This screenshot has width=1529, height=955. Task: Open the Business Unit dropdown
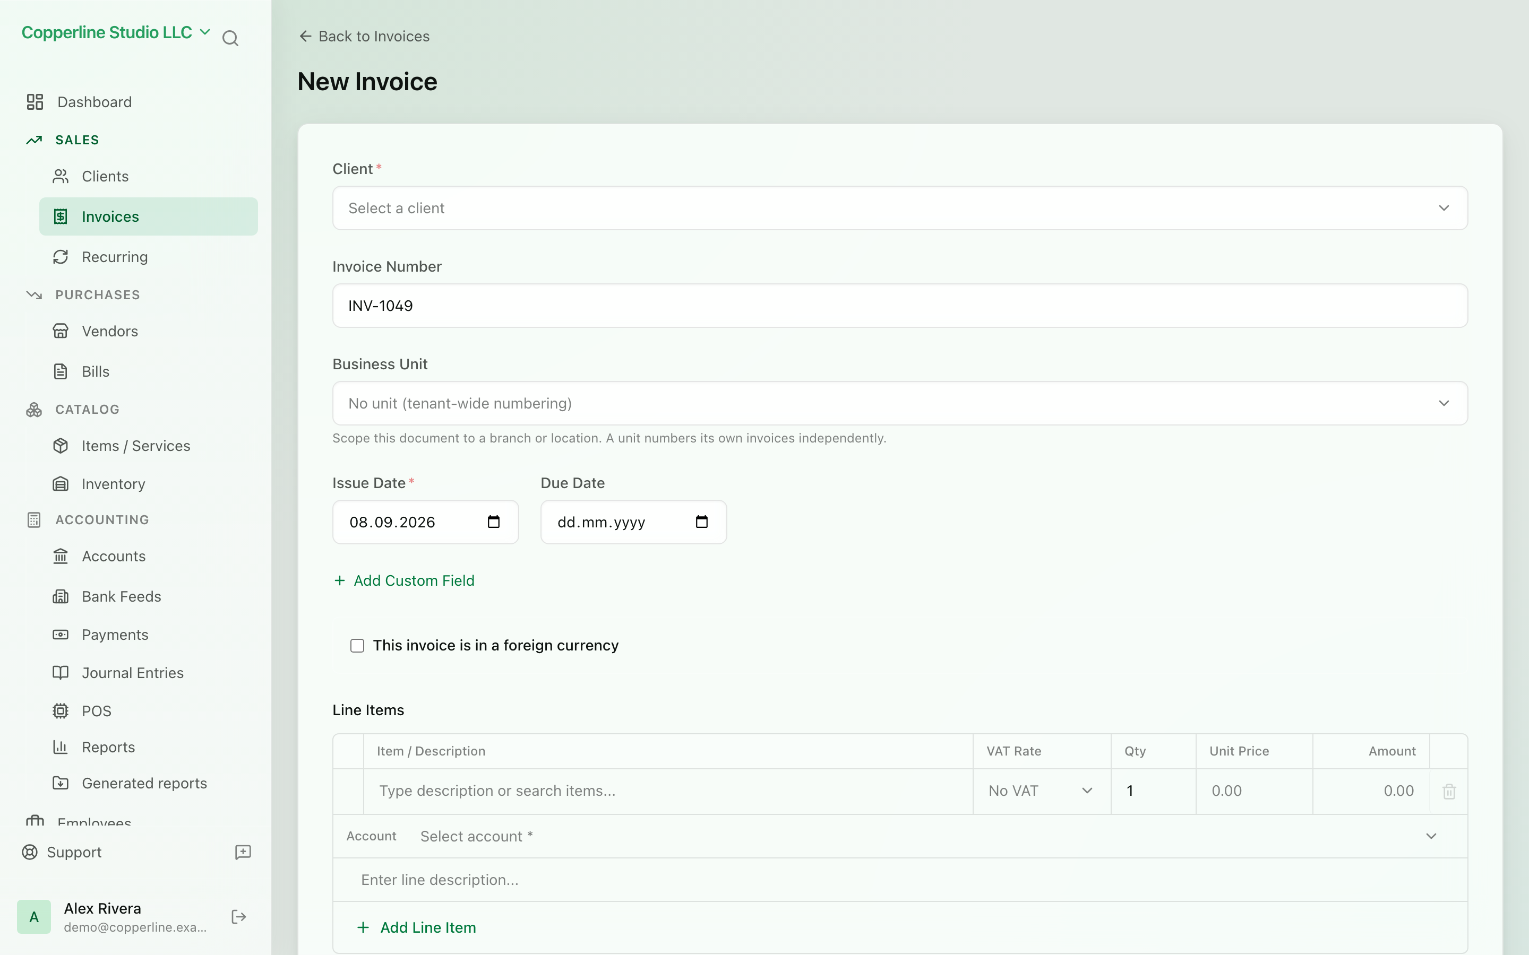900,403
